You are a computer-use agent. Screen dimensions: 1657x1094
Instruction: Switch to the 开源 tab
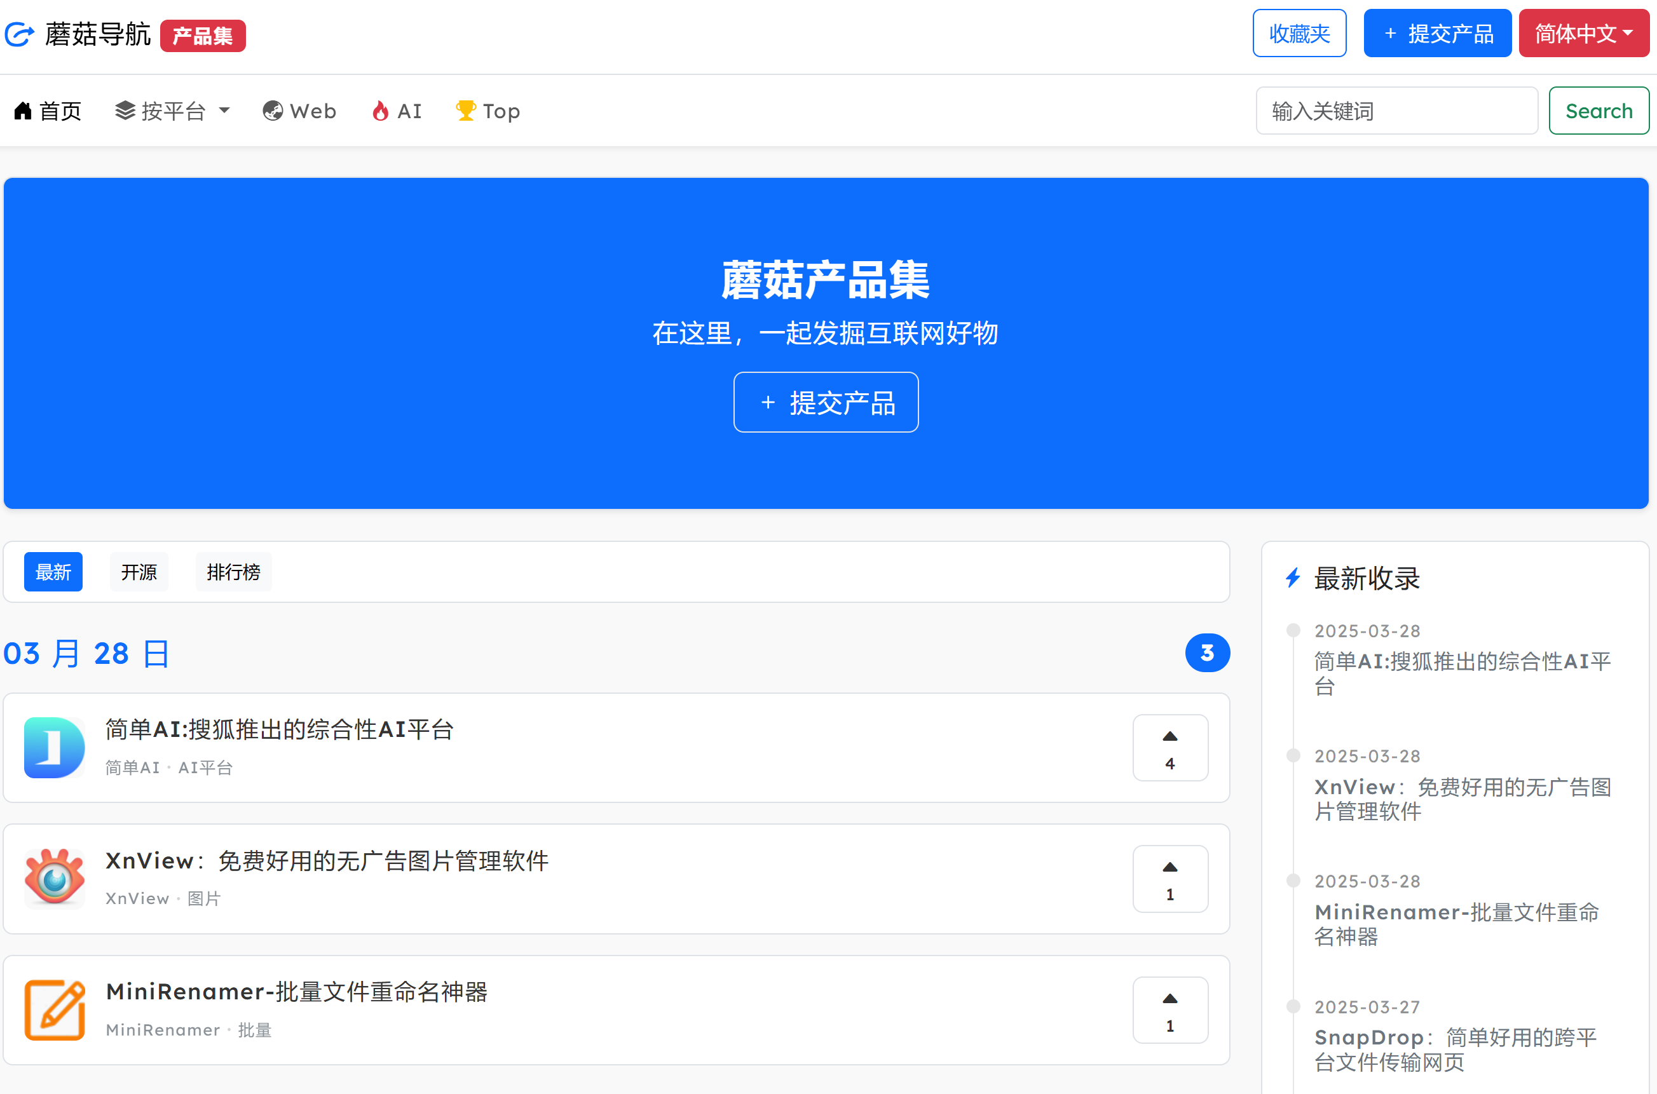tap(139, 572)
